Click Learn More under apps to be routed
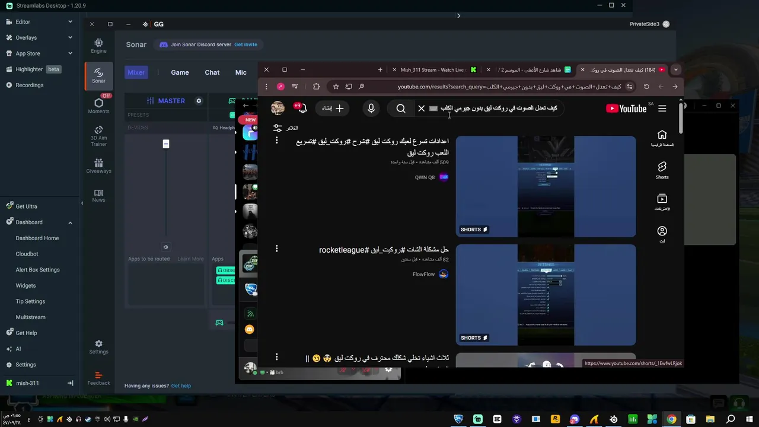The image size is (759, 427). coord(190,259)
